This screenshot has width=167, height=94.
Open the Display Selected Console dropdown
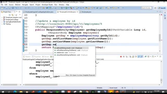tap(151, 57)
